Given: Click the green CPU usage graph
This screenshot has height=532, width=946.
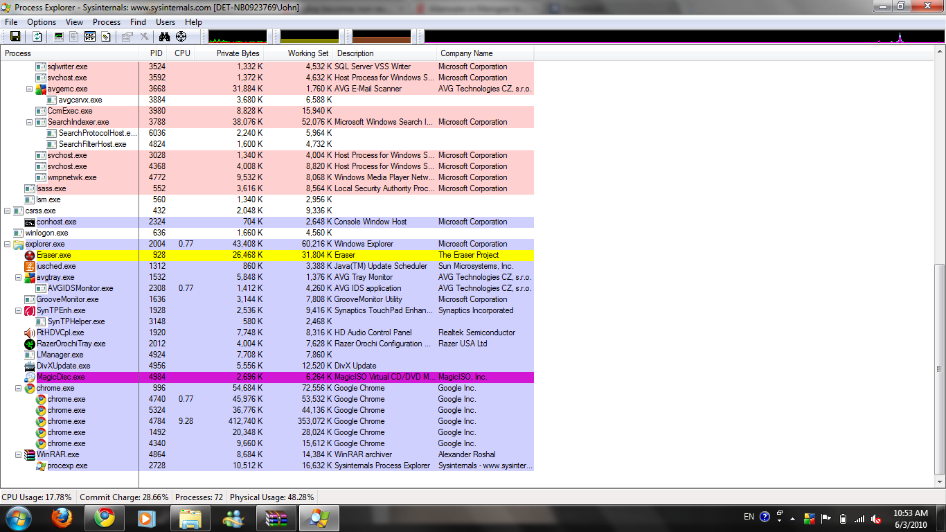Looking at the screenshot, I should click(x=238, y=37).
